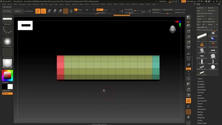Select the Move gizmo tool
The image size is (222, 125).
click(49, 11)
